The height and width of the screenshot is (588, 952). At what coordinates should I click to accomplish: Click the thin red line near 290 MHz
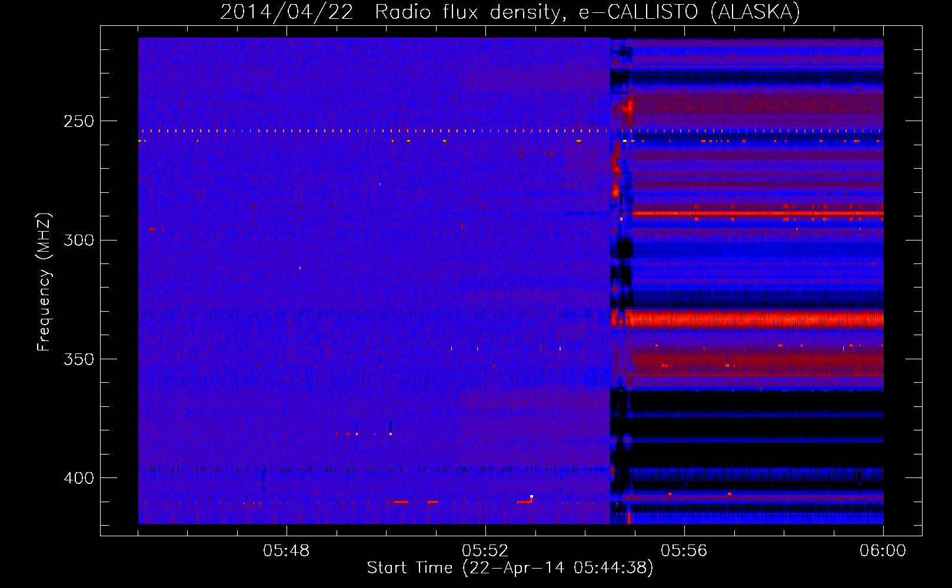point(758,213)
